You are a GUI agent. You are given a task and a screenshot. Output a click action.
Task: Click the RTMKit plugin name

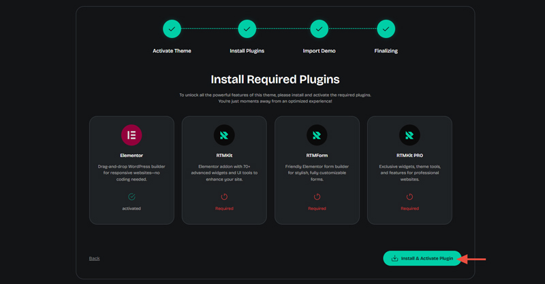pos(224,156)
